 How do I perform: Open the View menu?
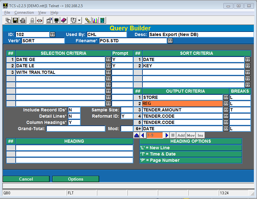pyautogui.click(x=42, y=13)
